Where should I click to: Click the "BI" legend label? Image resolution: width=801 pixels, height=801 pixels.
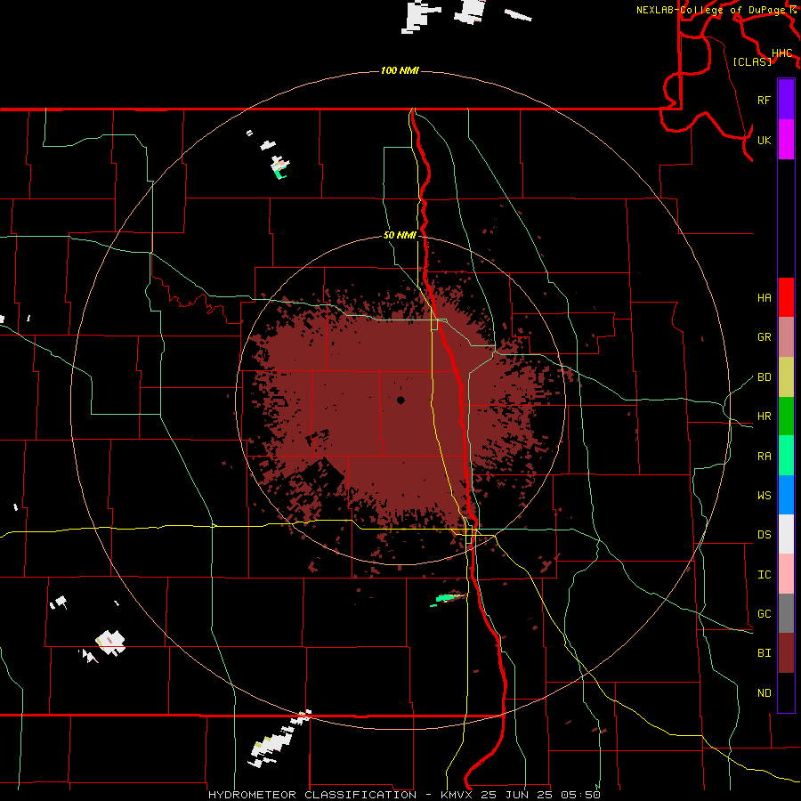coord(764,653)
